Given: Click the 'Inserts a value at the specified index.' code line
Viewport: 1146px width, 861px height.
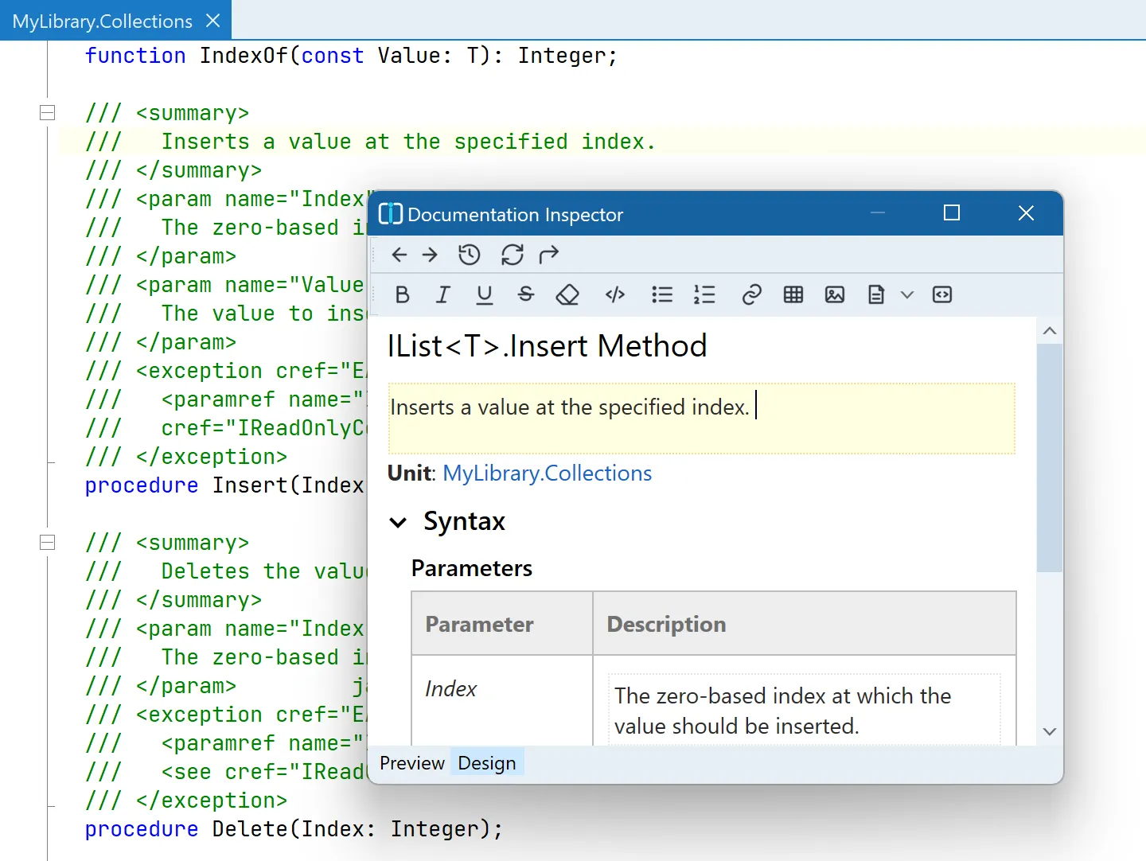Looking at the screenshot, I should point(370,142).
